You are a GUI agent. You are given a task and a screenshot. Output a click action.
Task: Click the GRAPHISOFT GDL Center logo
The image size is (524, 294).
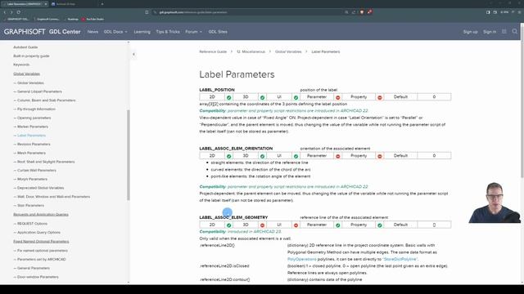tap(42, 32)
